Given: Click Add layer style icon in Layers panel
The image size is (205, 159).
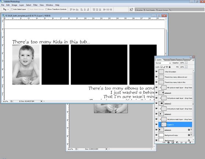Looking at the screenshot, I should (x=169, y=142).
